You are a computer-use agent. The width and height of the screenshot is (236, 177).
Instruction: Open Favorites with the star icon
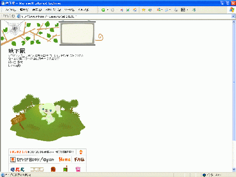pyautogui.click(x=143, y=10)
